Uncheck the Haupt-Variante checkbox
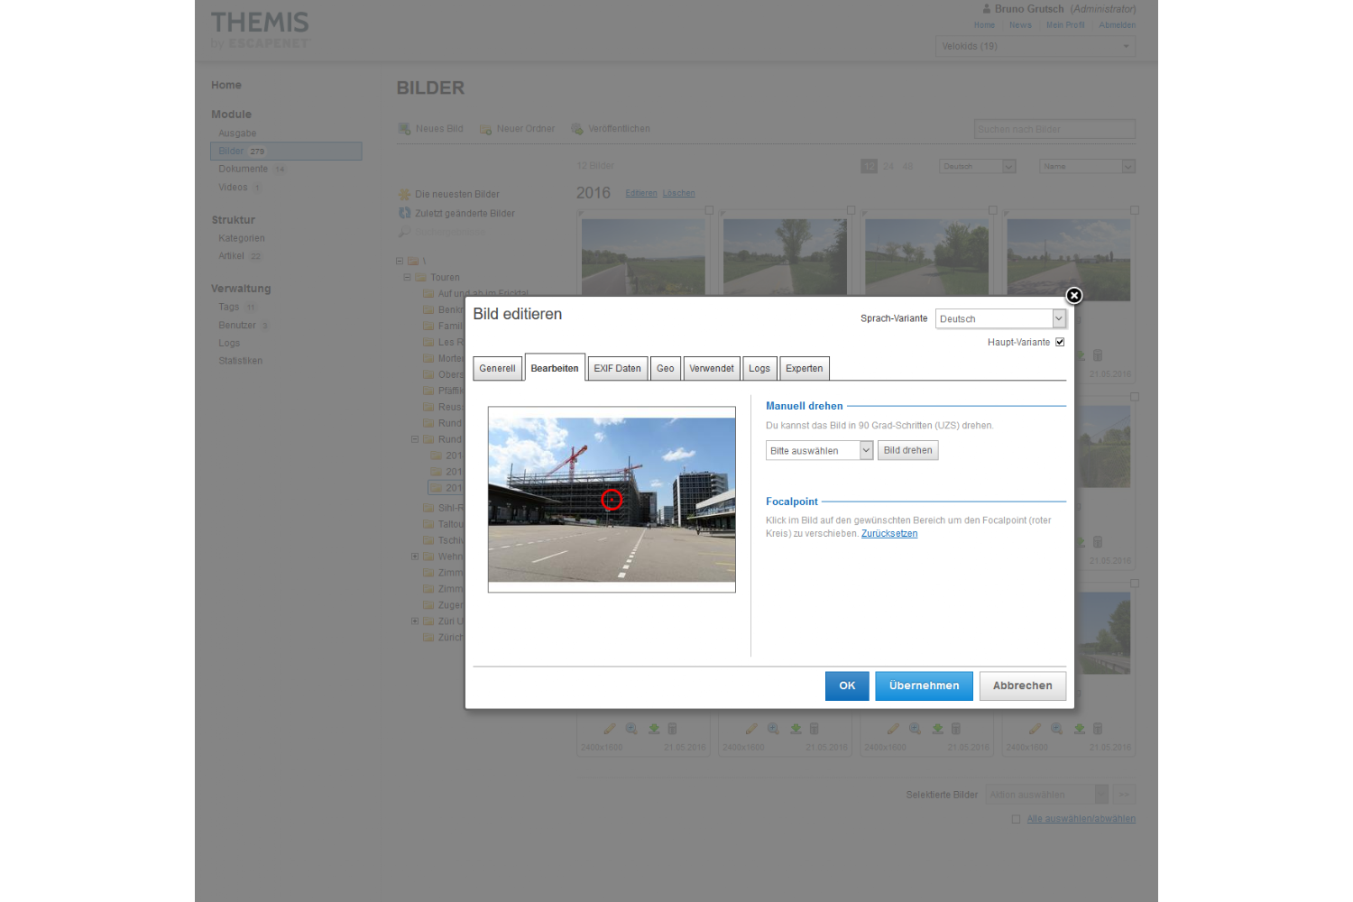The width and height of the screenshot is (1353, 902). pyautogui.click(x=1060, y=342)
